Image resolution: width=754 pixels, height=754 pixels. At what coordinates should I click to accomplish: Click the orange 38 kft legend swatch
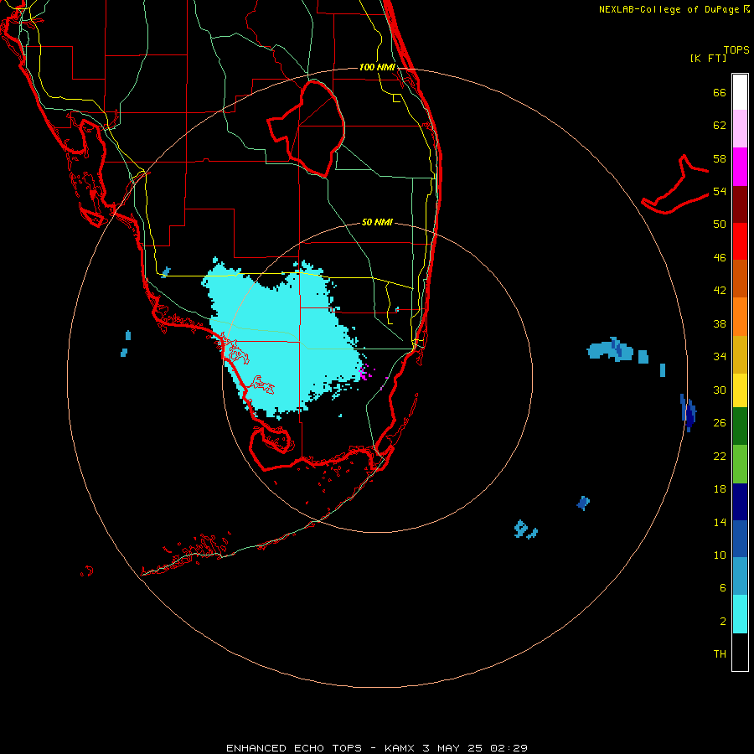click(x=740, y=316)
